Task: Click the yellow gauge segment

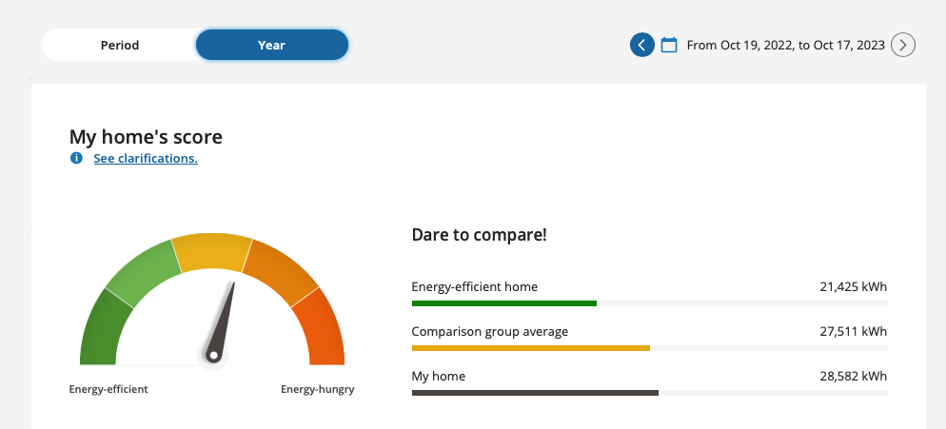Action: pyautogui.click(x=212, y=250)
